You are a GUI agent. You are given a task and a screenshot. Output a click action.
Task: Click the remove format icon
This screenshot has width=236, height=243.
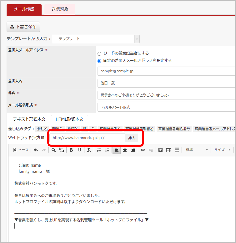89,150
